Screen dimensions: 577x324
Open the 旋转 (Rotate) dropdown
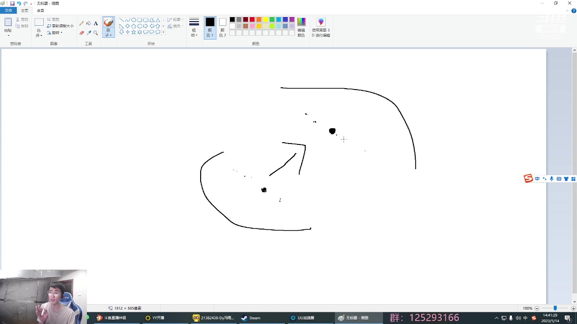[x=55, y=32]
